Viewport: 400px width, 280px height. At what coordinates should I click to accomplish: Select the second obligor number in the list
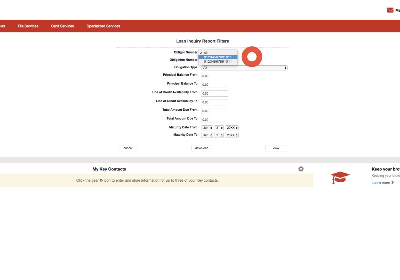(x=218, y=62)
